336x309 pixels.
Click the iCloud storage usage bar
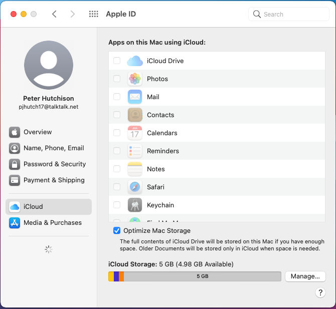pyautogui.click(x=195, y=276)
